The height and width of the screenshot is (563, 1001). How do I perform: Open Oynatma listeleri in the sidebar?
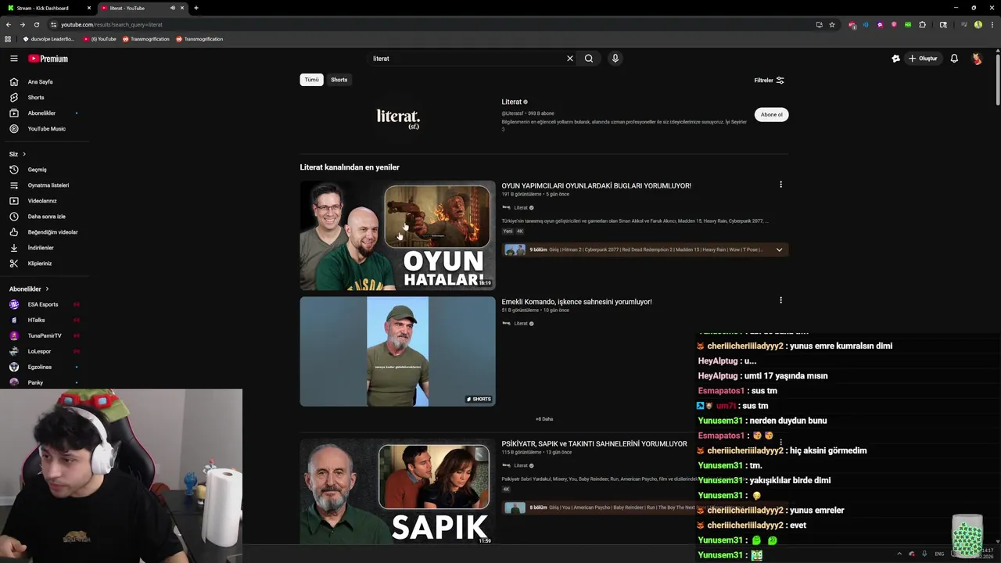tap(48, 185)
